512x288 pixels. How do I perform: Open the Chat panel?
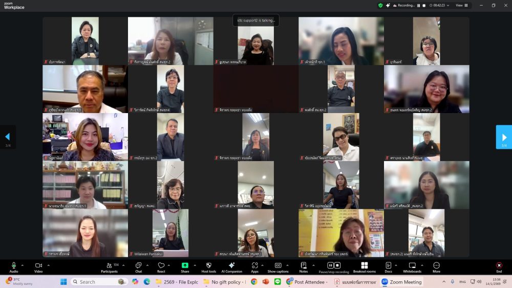pos(138,267)
